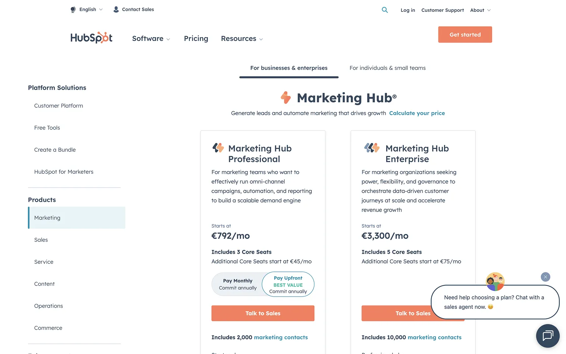
Task: Click the Marketing Hub Professional bolt icon
Action: [218, 148]
